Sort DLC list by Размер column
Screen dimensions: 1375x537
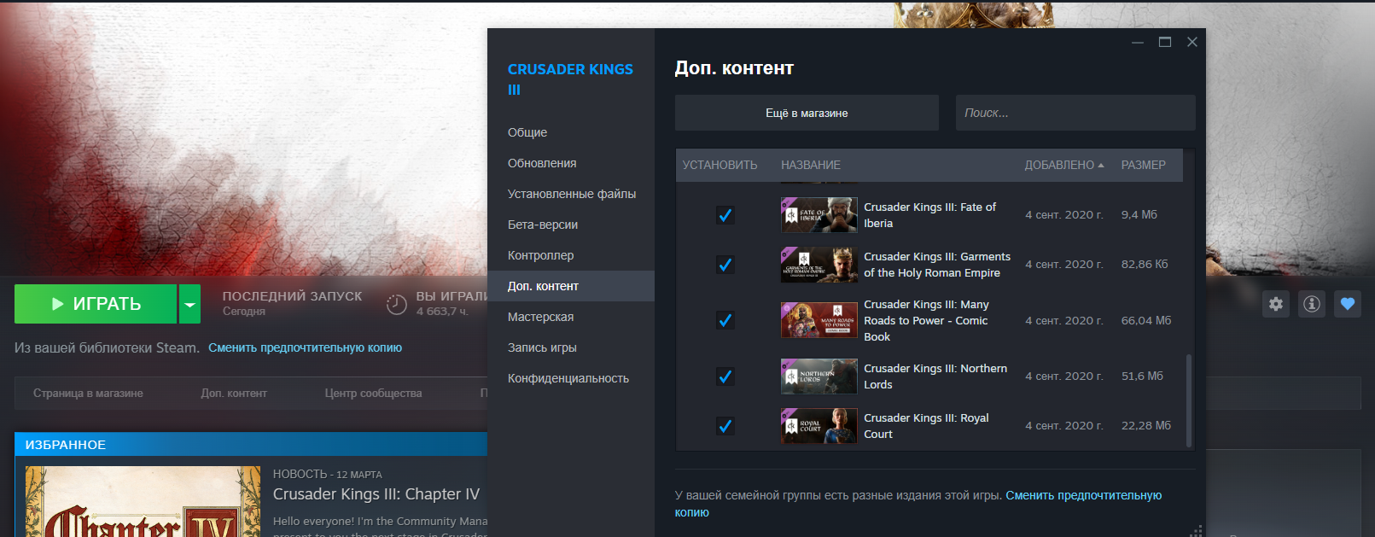coord(1144,165)
